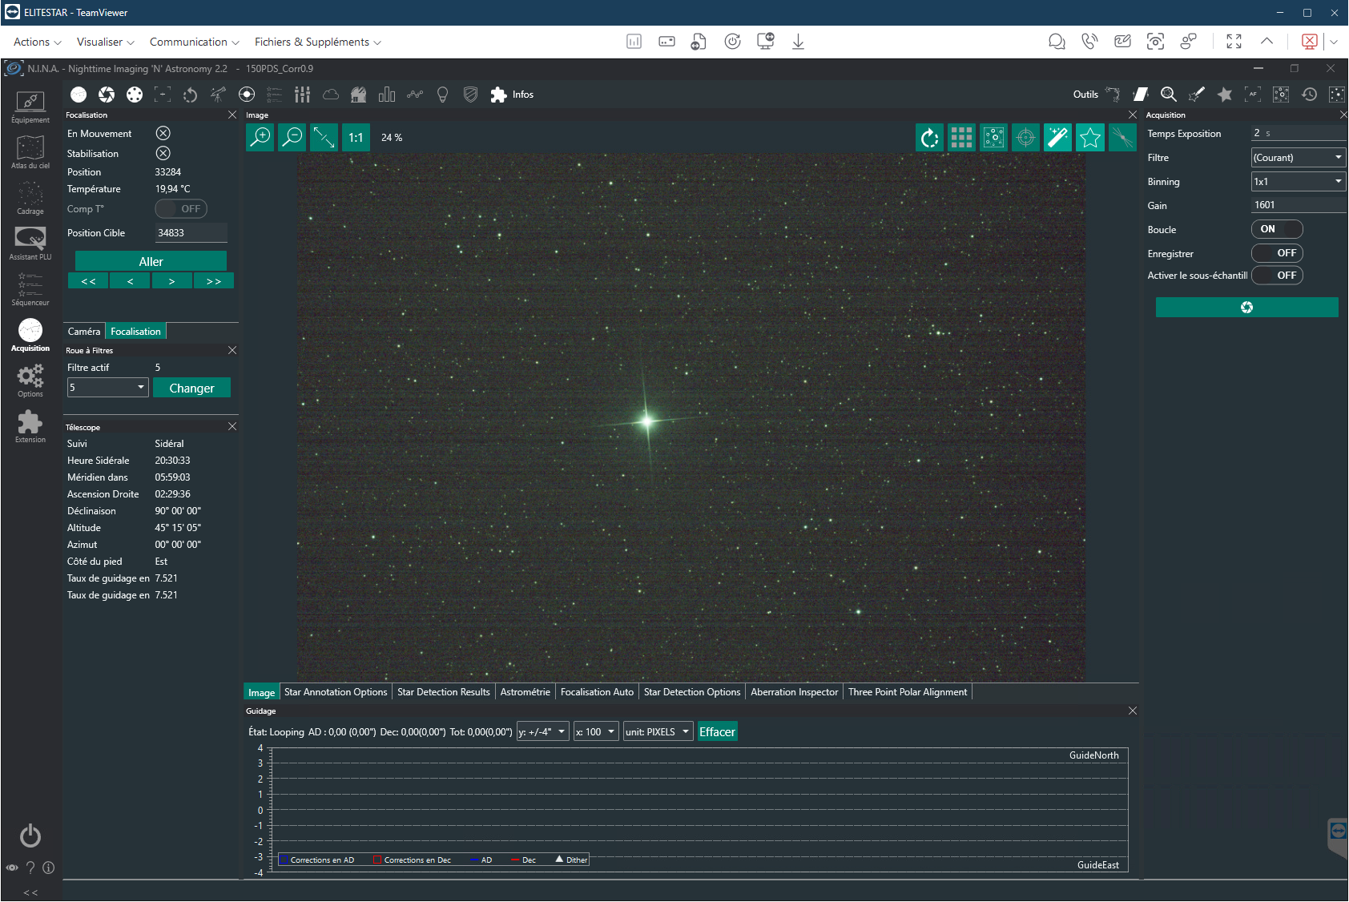
Task: Click the Changer filter button
Action: click(x=191, y=388)
